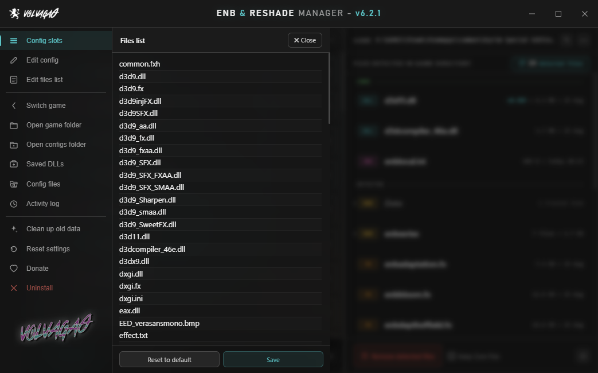Choose Switch game from the sidebar

click(x=56, y=106)
